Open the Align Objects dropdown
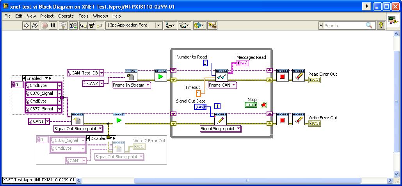 (x=170, y=25)
